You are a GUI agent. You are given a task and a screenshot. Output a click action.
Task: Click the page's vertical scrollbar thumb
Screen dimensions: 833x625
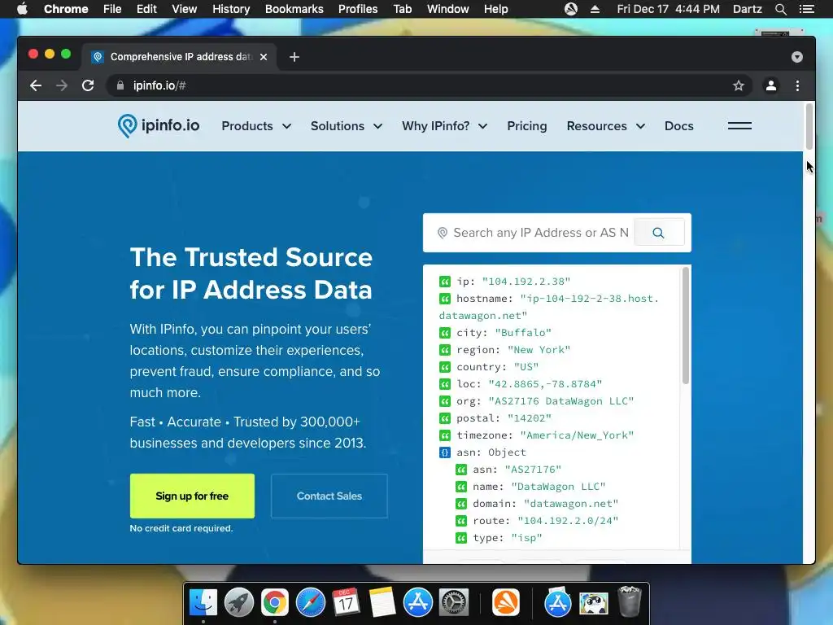[809, 127]
